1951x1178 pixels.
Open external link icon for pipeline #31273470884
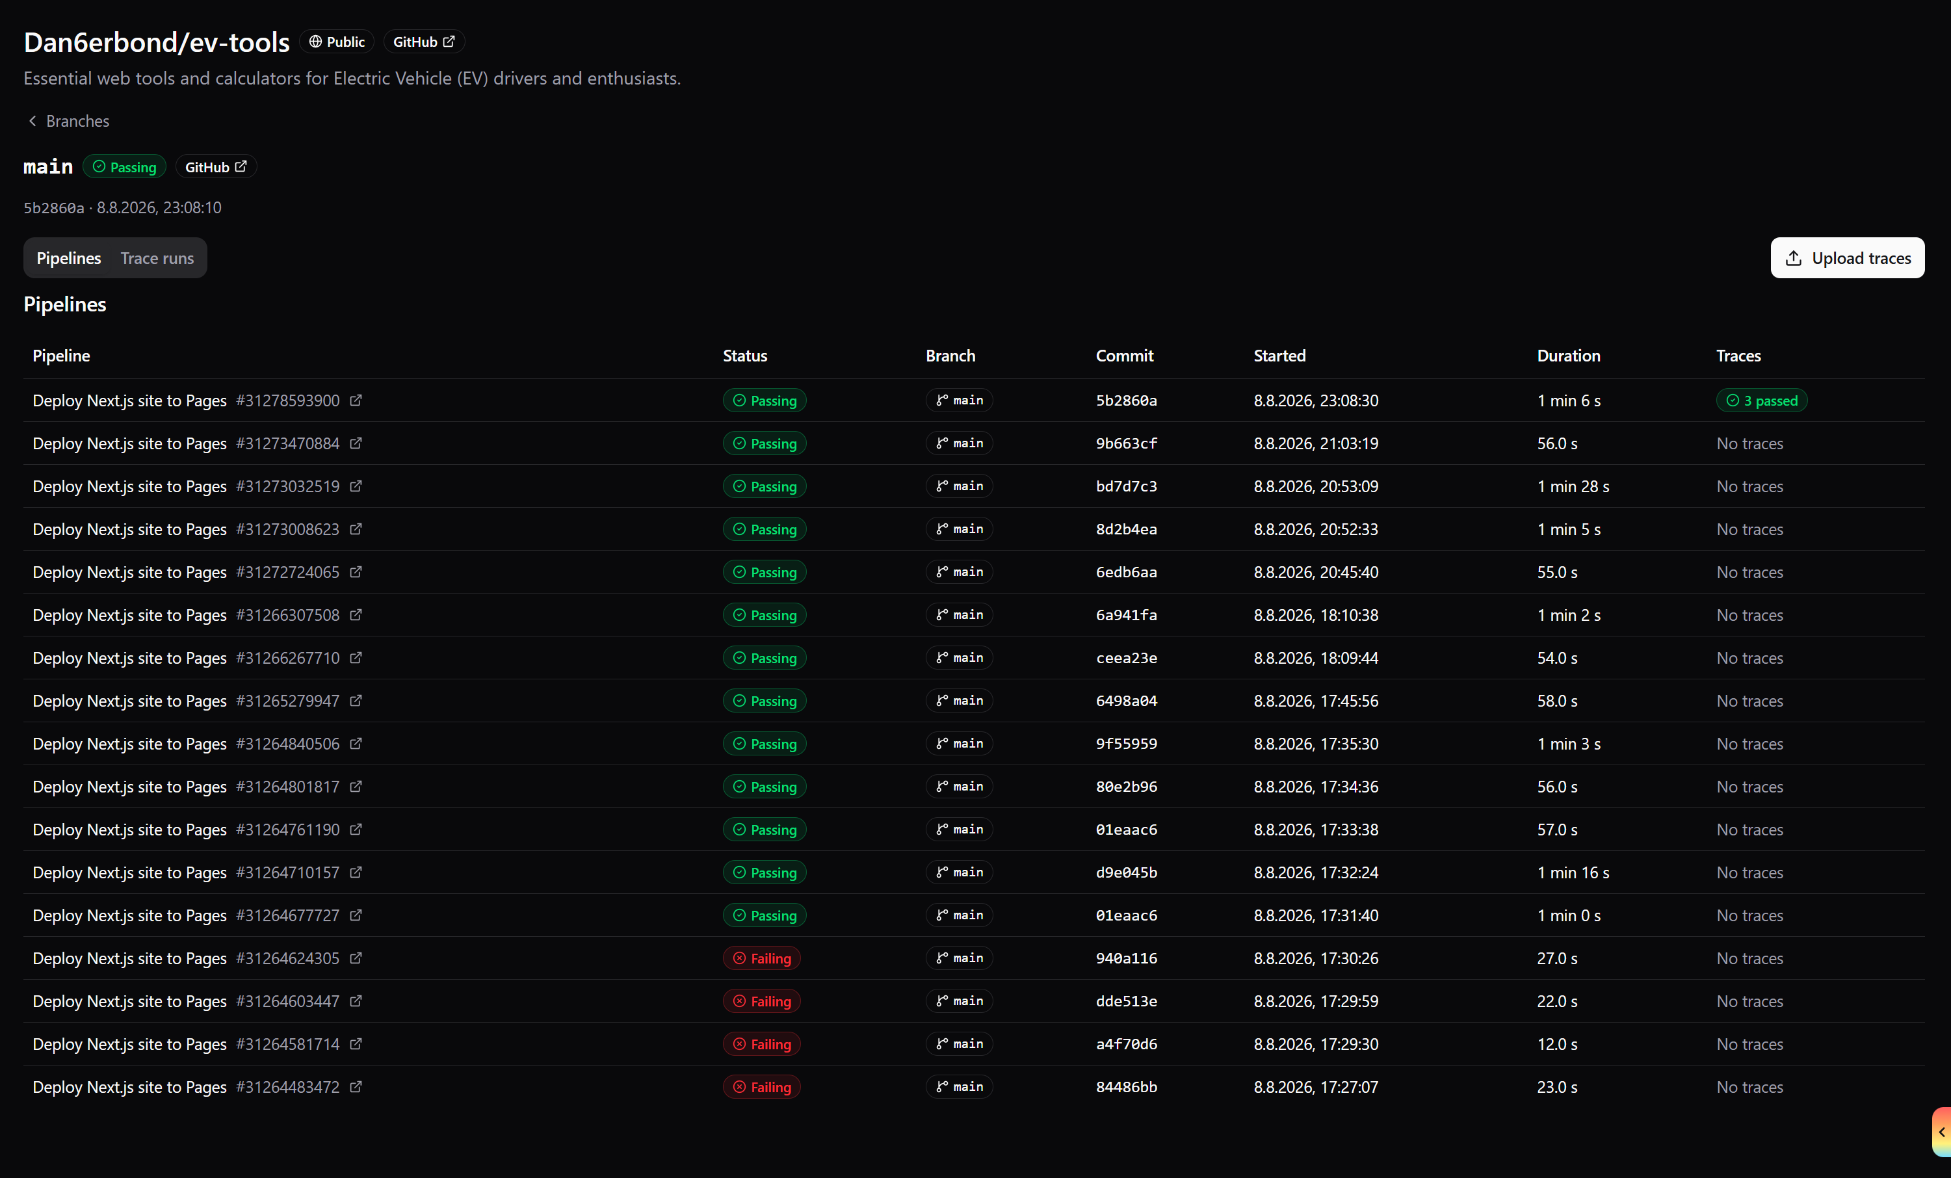[x=356, y=443]
